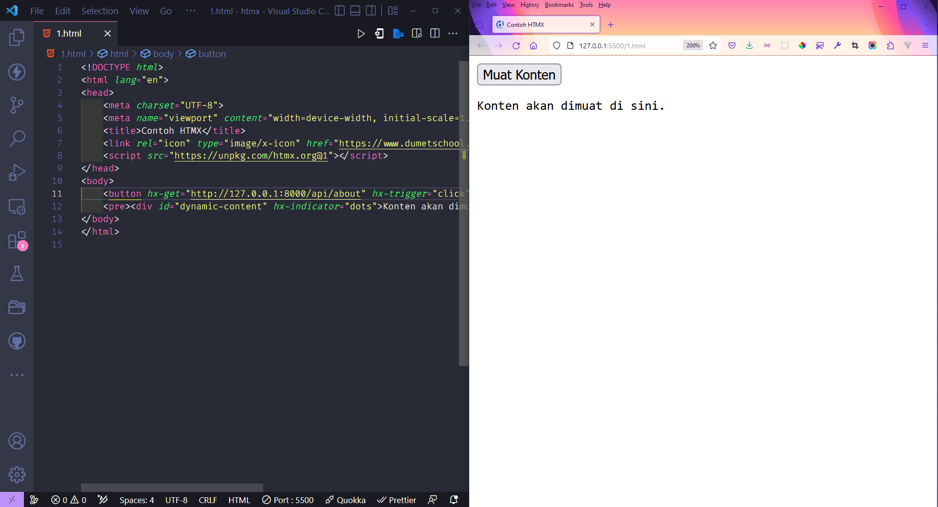Open Project Manager folder icon
Image resolution: width=938 pixels, height=507 pixels.
pyautogui.click(x=17, y=307)
